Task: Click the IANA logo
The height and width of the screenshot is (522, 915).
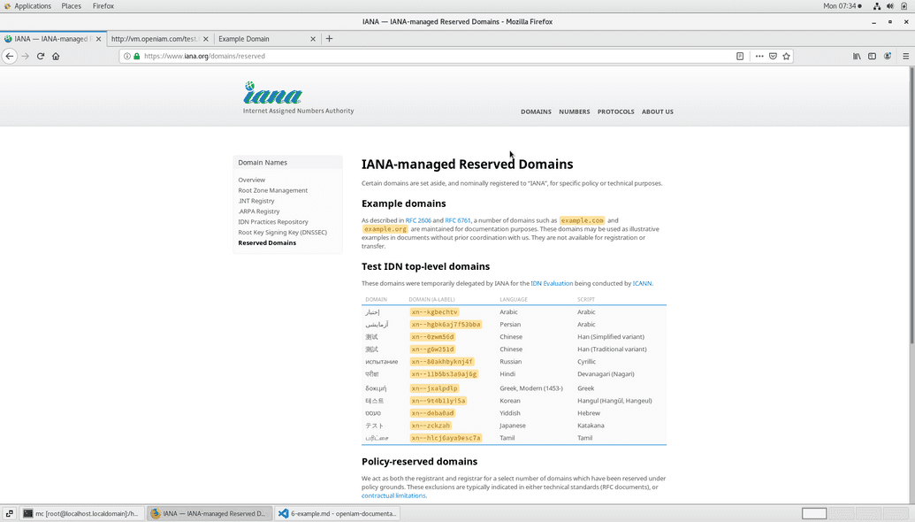Action: coord(274,94)
